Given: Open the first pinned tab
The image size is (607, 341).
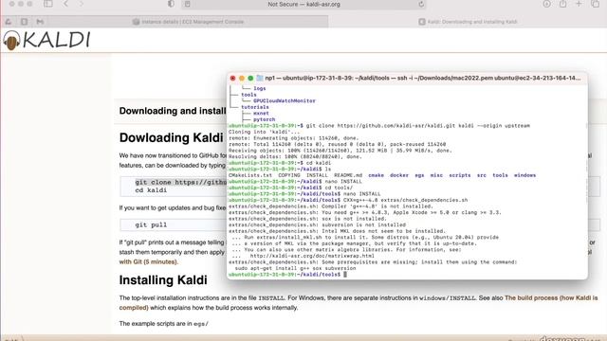Looking at the screenshot, I should [9, 22].
